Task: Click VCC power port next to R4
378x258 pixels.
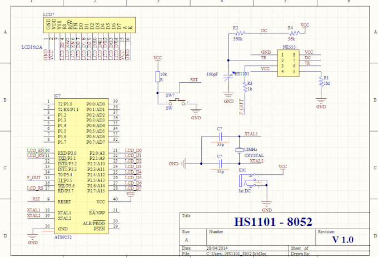Action: [x=305, y=27]
